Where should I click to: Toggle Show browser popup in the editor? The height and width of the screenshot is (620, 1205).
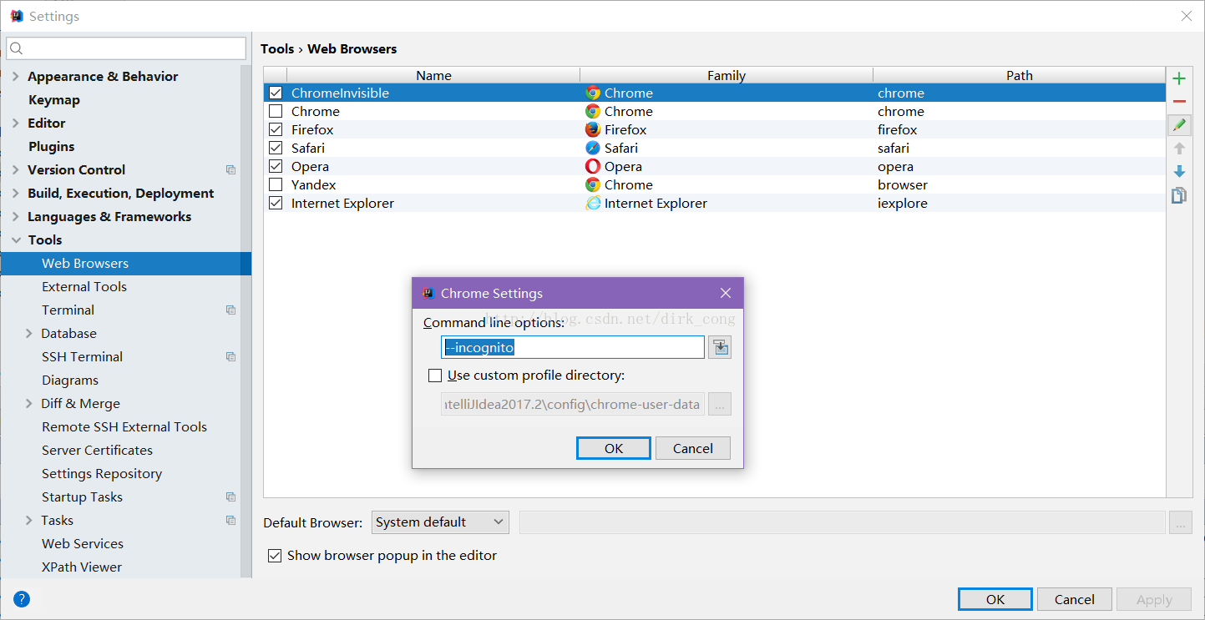click(x=274, y=555)
